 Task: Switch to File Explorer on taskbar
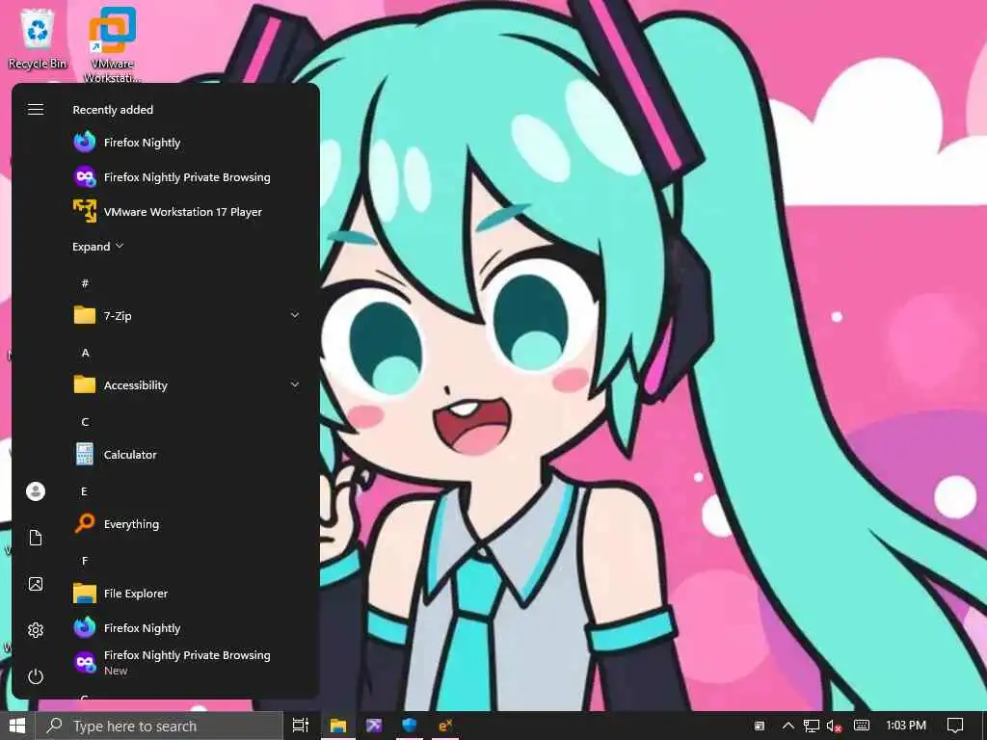pyautogui.click(x=338, y=726)
